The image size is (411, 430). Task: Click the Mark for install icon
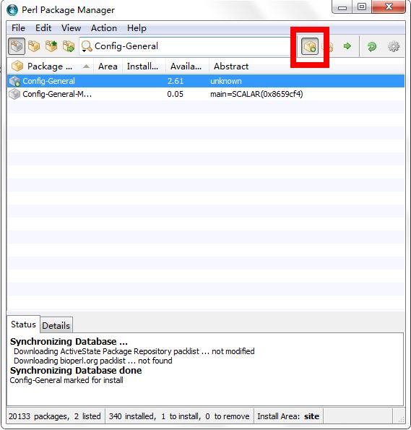(x=310, y=46)
